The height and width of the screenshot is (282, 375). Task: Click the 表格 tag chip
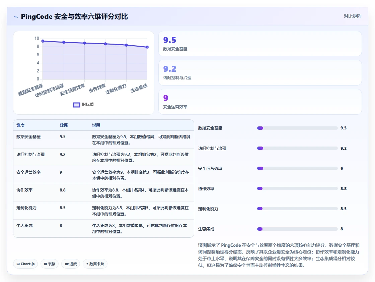click(50, 264)
